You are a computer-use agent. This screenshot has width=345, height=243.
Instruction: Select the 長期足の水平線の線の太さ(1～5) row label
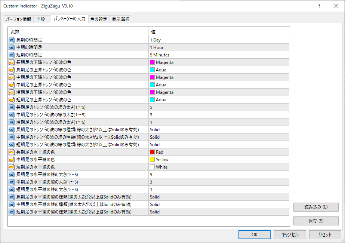[x=47, y=175]
